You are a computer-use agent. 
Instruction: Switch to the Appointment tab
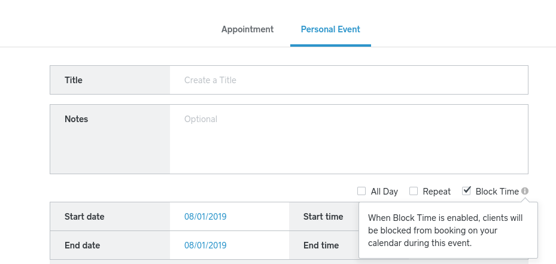pos(247,29)
